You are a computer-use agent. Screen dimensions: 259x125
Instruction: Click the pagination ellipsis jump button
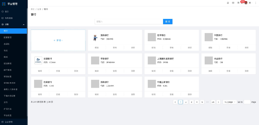tap(208, 102)
